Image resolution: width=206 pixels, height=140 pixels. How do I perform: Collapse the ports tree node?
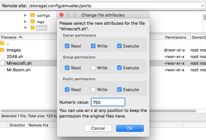[x=25, y=28]
